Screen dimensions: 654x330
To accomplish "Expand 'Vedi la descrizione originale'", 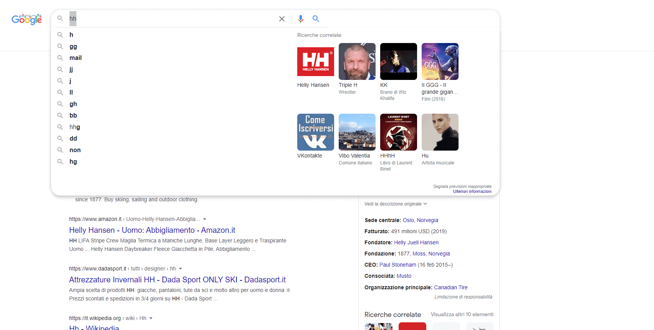I will [x=396, y=204].
